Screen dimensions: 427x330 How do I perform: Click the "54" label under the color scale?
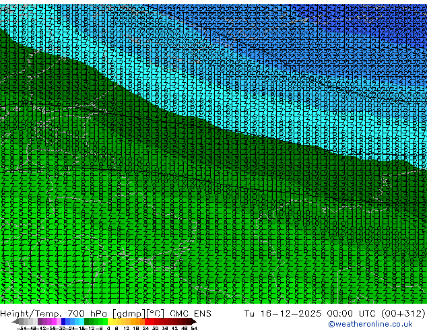tap(194, 328)
